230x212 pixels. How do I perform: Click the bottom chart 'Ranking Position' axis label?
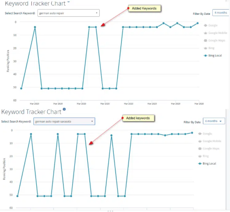pyautogui.click(x=4, y=169)
